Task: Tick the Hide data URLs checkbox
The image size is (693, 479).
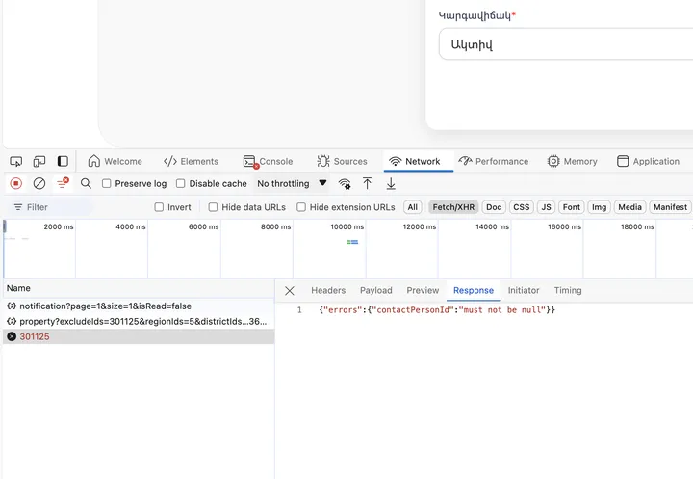Action: pos(213,207)
